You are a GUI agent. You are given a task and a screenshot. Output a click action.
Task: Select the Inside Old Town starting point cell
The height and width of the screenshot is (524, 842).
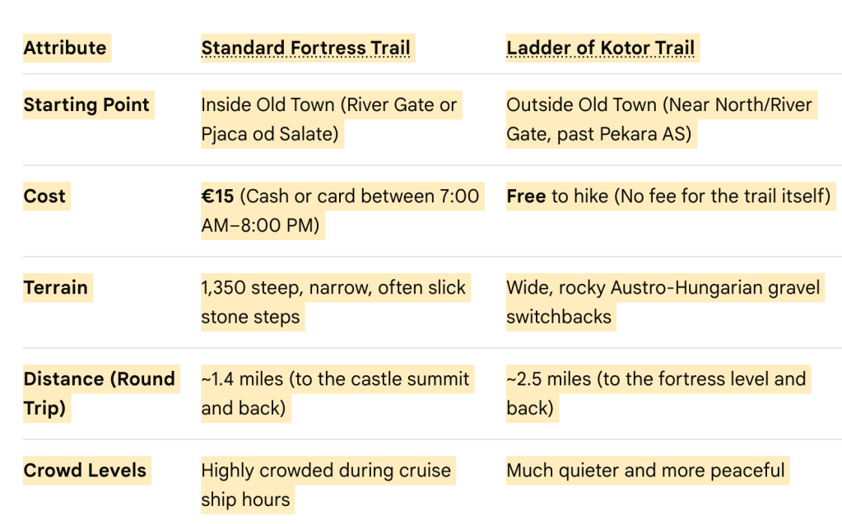(329, 119)
